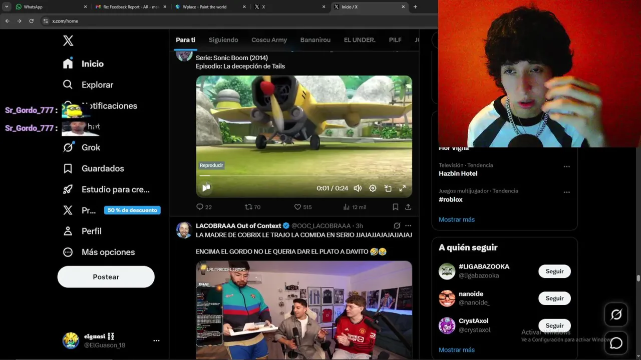Click Mostrar más under trends

457,219
